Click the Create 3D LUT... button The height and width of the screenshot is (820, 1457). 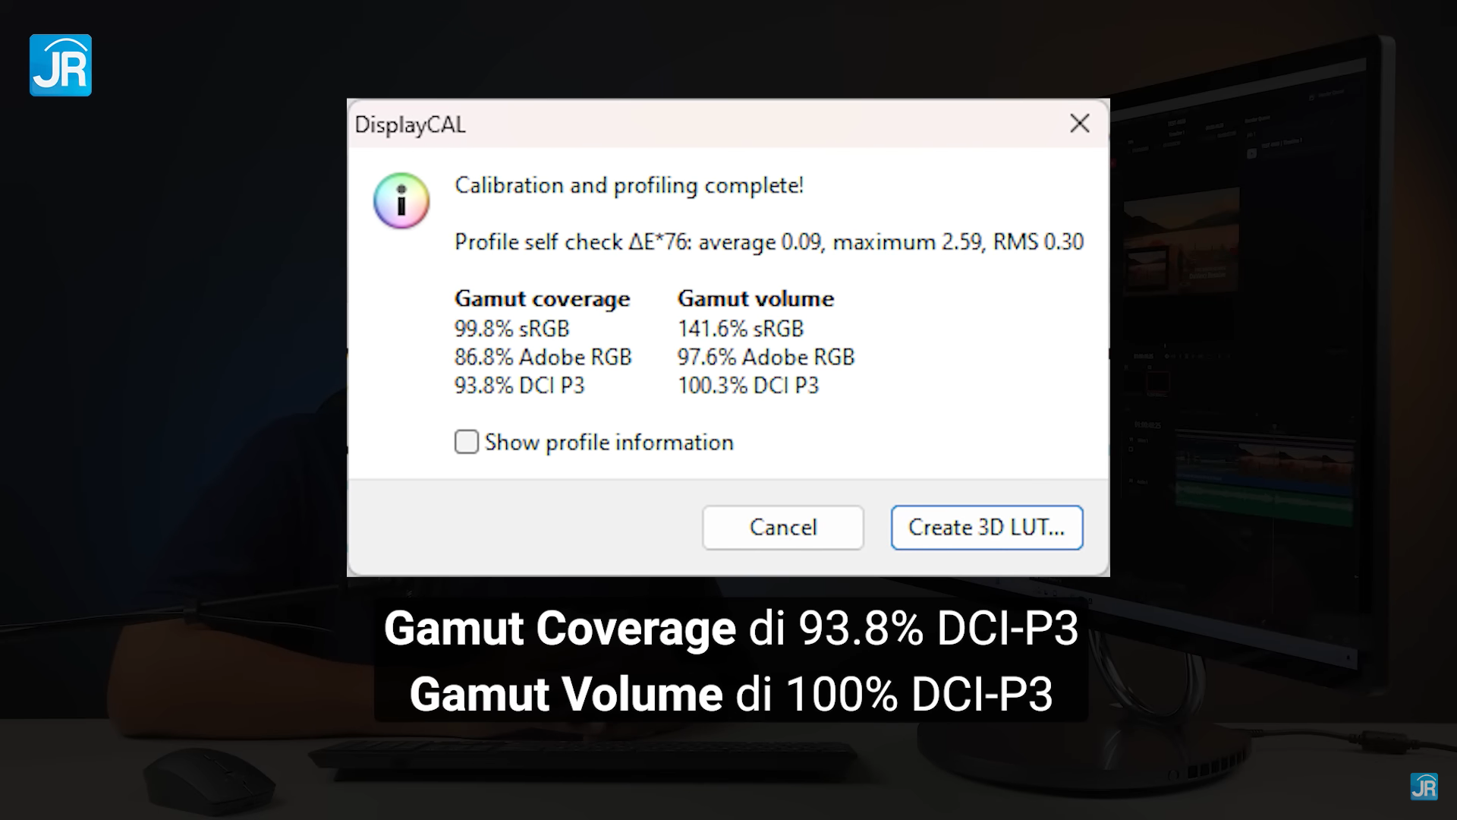tap(987, 527)
